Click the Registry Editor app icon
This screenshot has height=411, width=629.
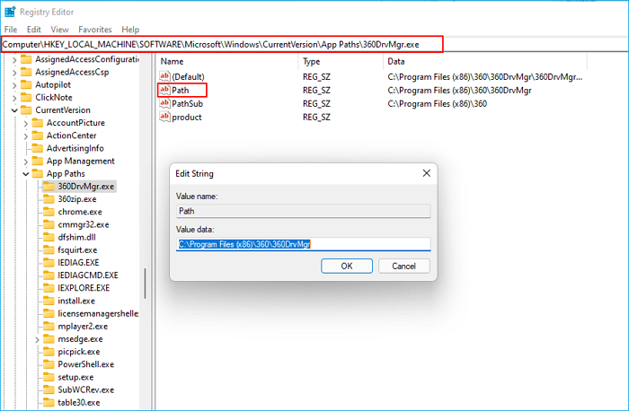(x=10, y=12)
